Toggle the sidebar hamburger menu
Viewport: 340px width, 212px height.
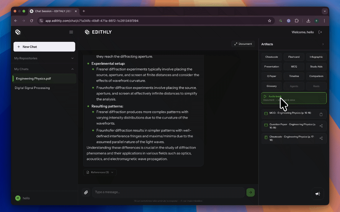coord(71,32)
